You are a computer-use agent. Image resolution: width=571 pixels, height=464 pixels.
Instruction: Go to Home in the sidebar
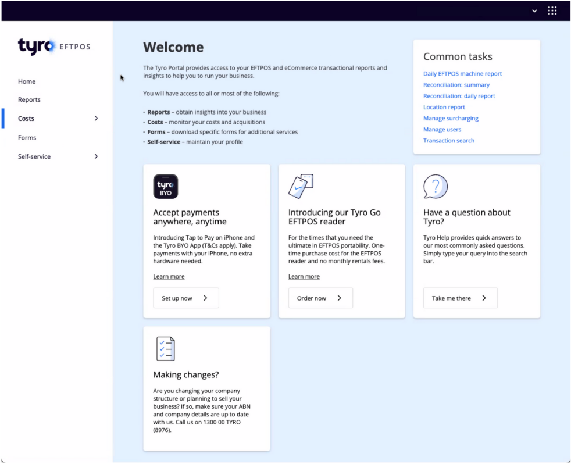(x=27, y=81)
